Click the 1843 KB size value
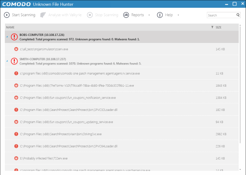Screen dimensions: 246x175 click(x=221, y=86)
